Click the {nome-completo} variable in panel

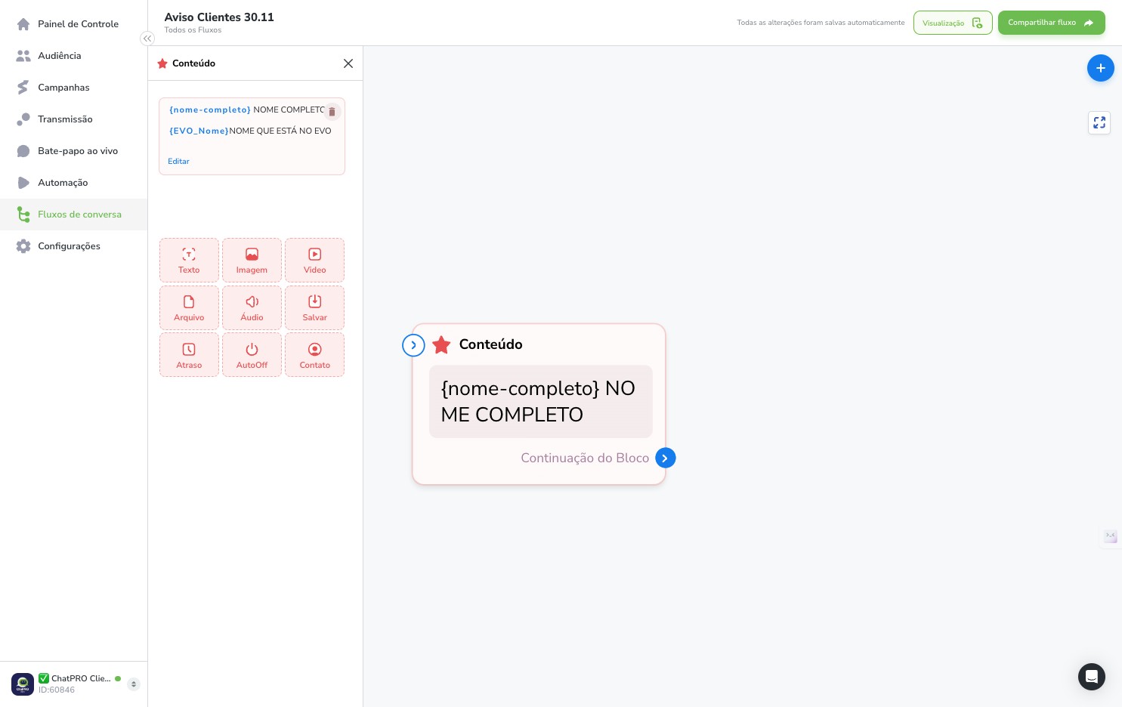coord(210,110)
